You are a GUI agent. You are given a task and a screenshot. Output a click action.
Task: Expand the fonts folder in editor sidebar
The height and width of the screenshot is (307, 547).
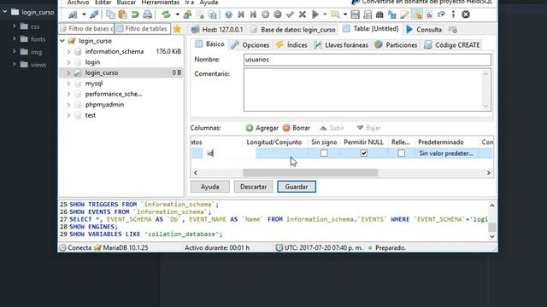pos(14,39)
